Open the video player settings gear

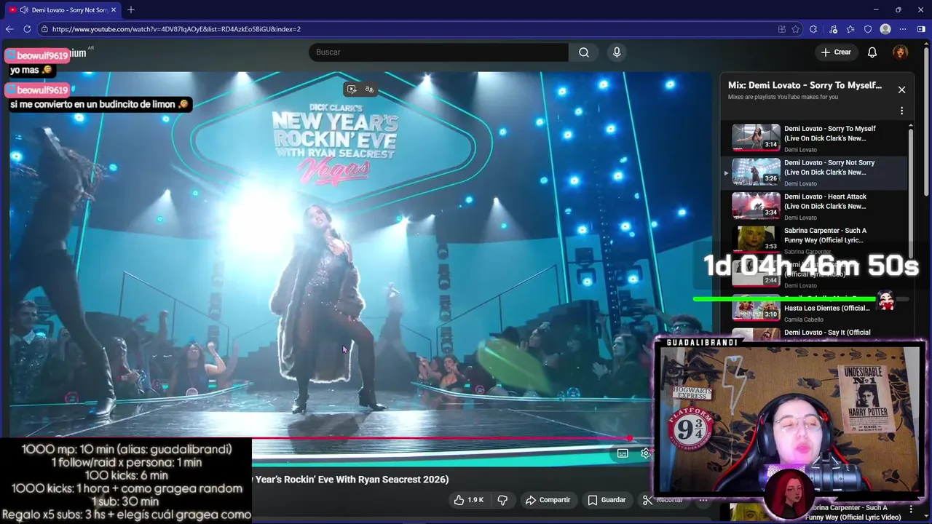645,453
